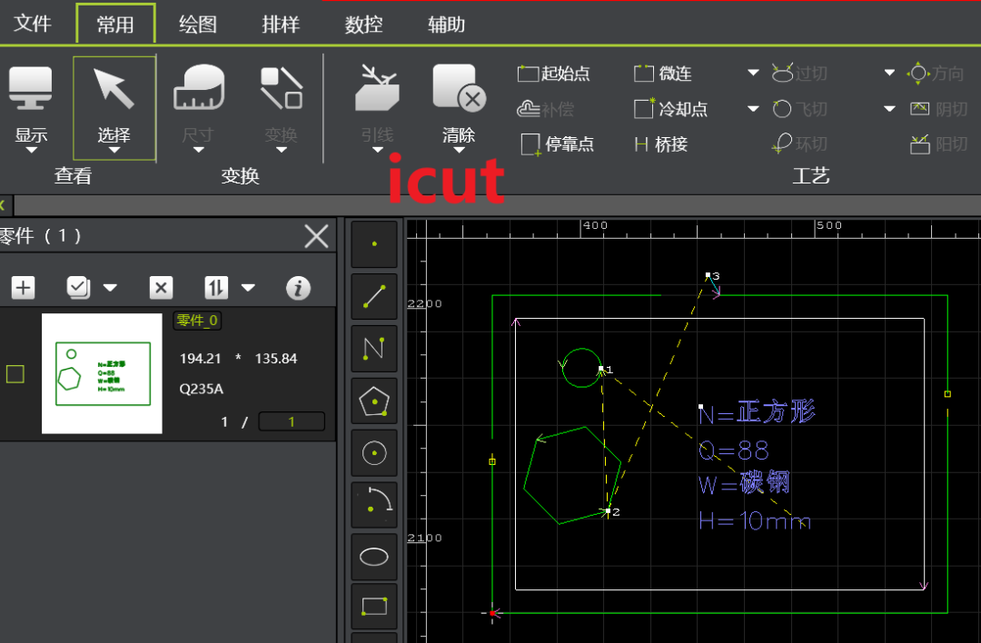Select the 零件_0 part thumbnail

coord(102,373)
